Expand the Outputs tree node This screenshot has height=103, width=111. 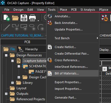point(6,94)
